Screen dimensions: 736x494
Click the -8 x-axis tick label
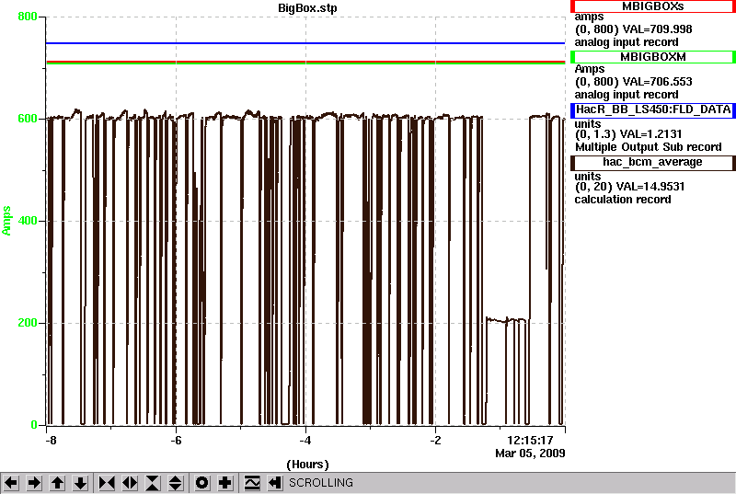point(51,441)
